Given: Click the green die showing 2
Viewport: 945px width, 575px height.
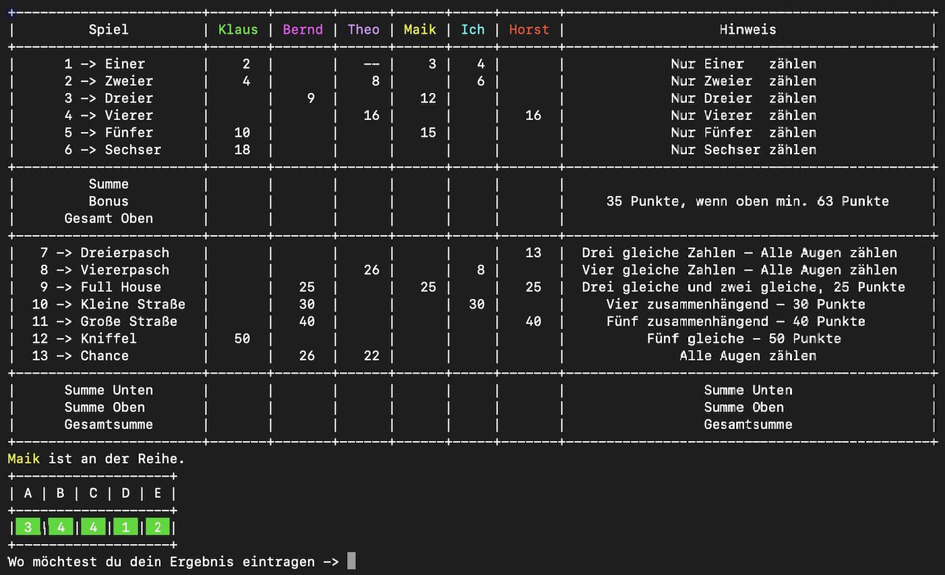Looking at the screenshot, I should click(x=158, y=527).
